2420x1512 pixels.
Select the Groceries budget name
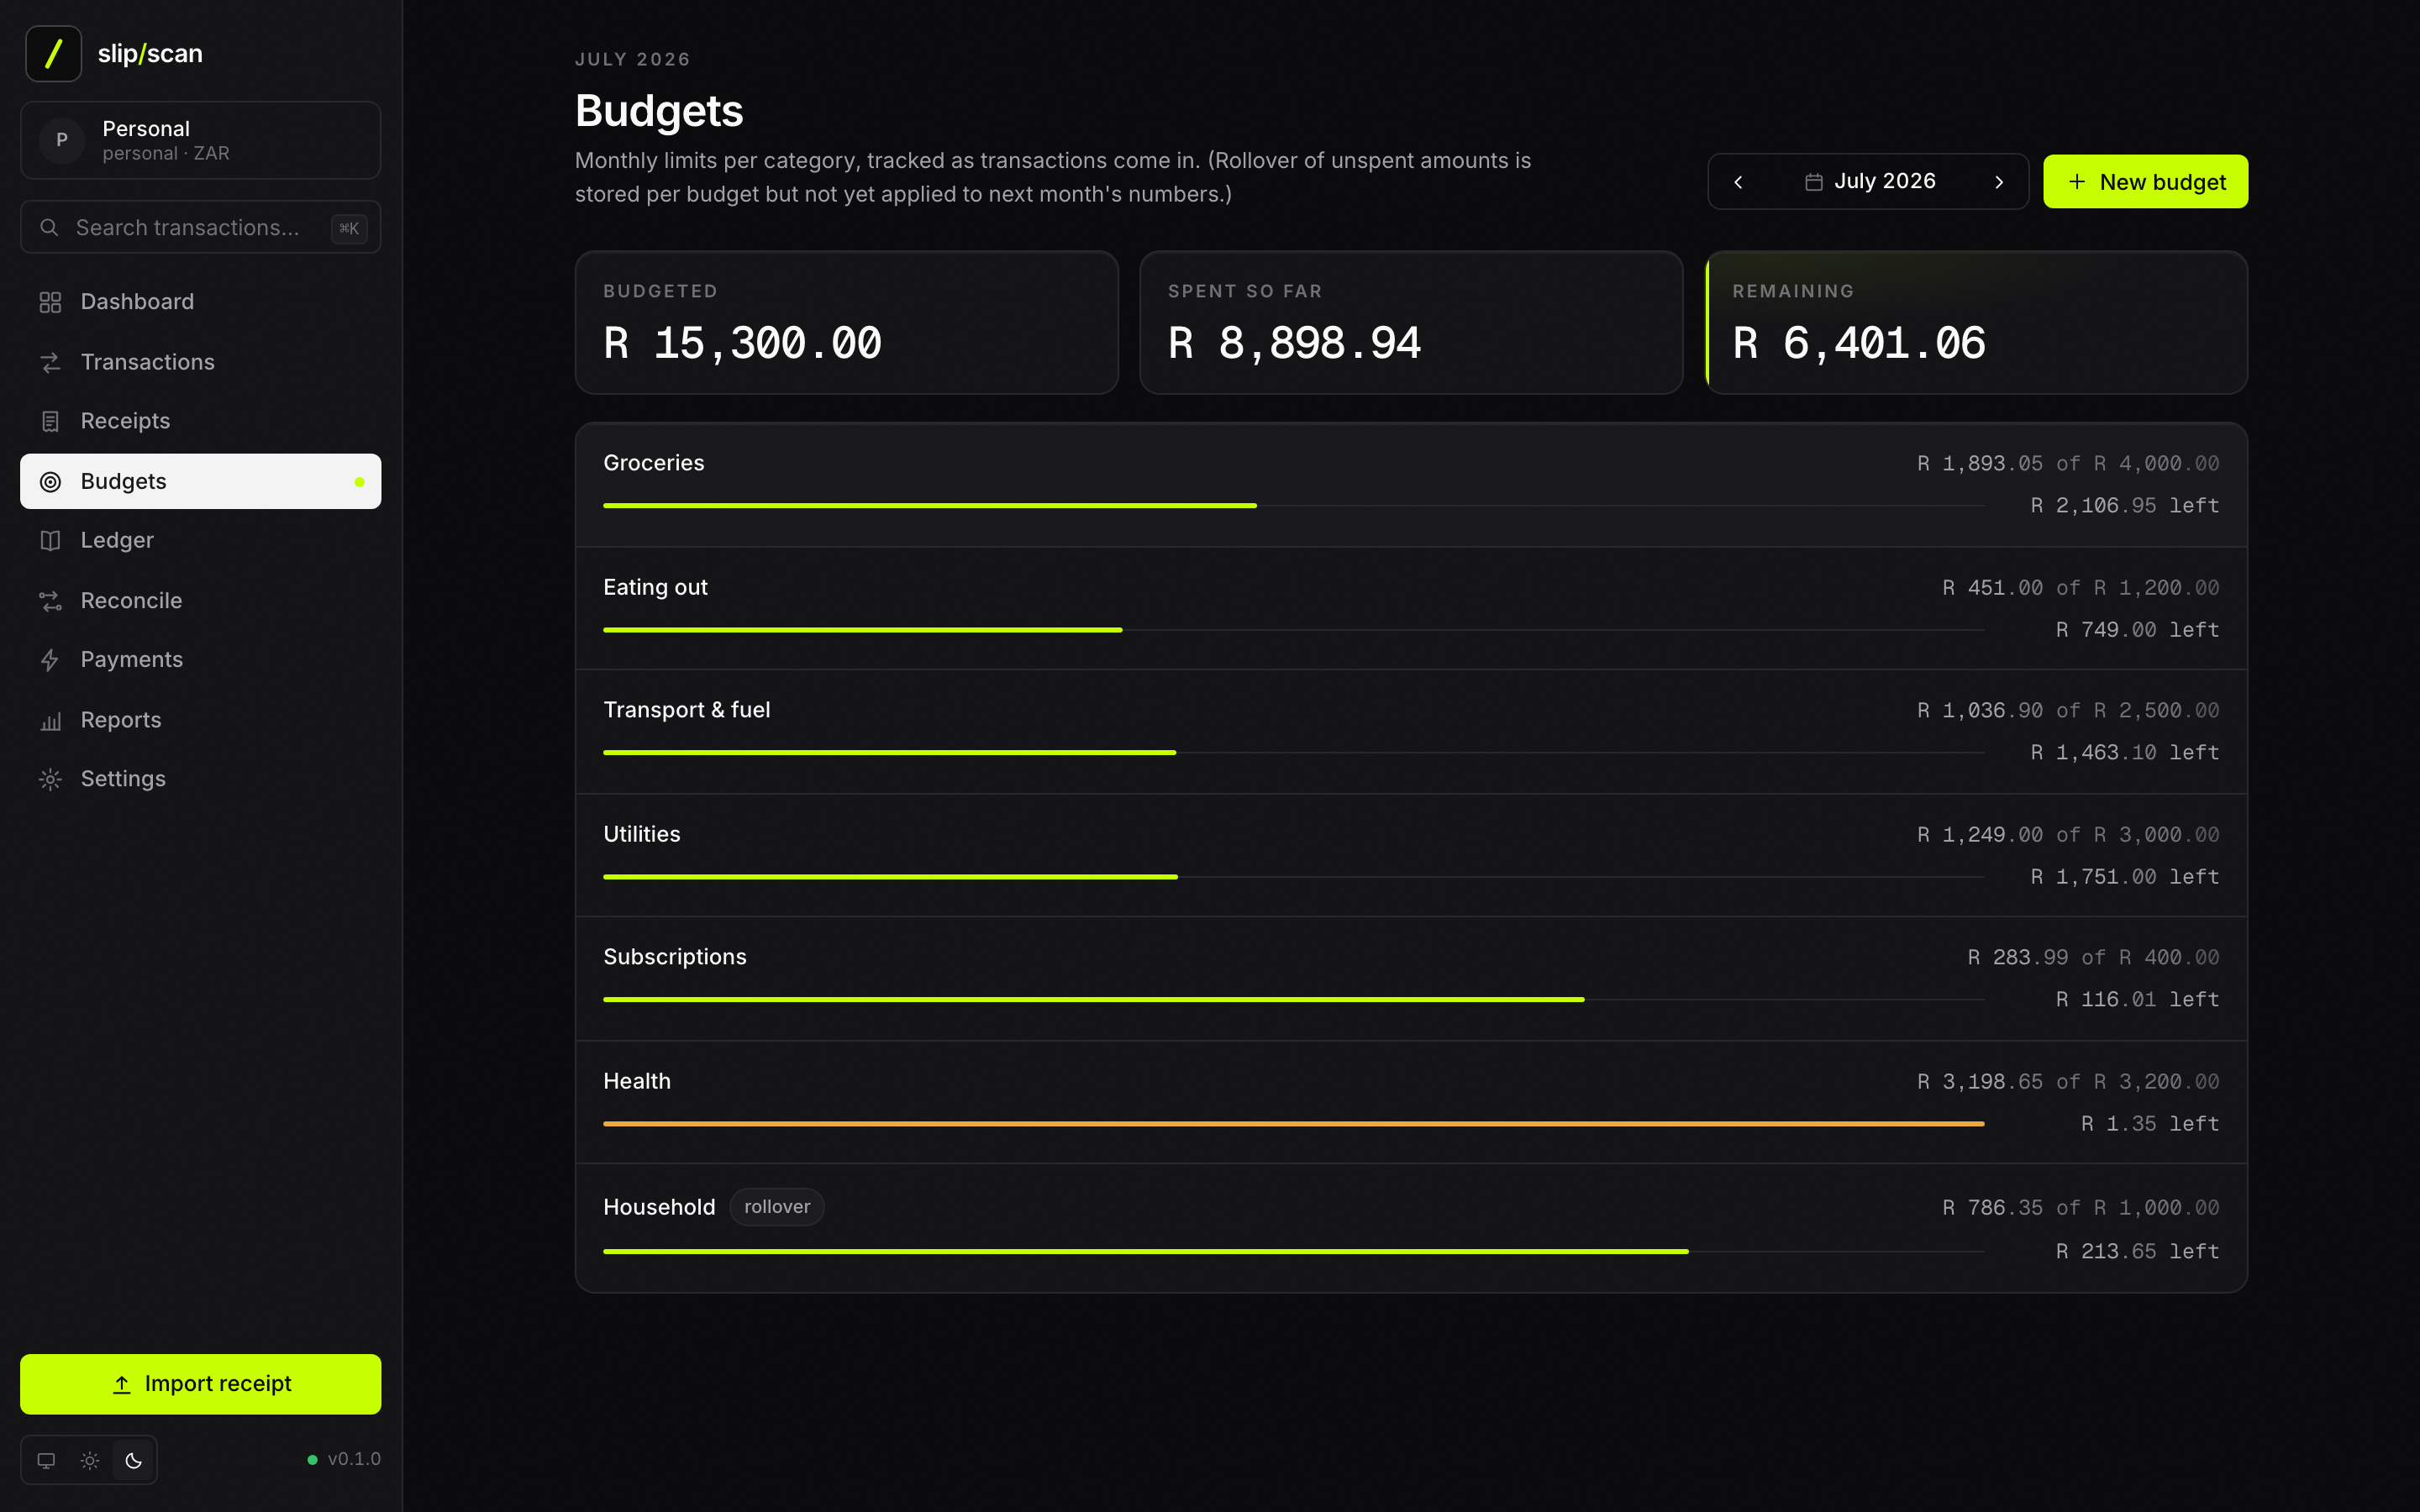point(653,463)
